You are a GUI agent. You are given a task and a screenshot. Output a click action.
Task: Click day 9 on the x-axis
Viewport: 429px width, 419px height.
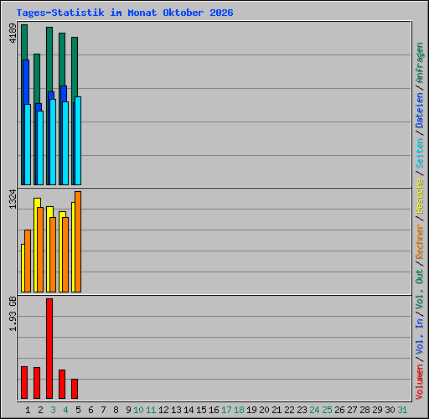coord(128,410)
